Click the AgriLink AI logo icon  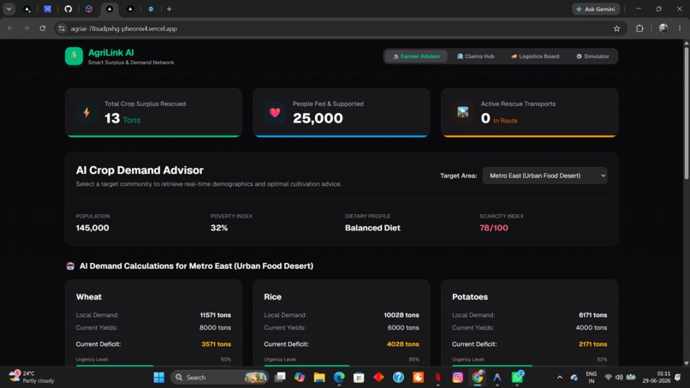click(x=74, y=57)
